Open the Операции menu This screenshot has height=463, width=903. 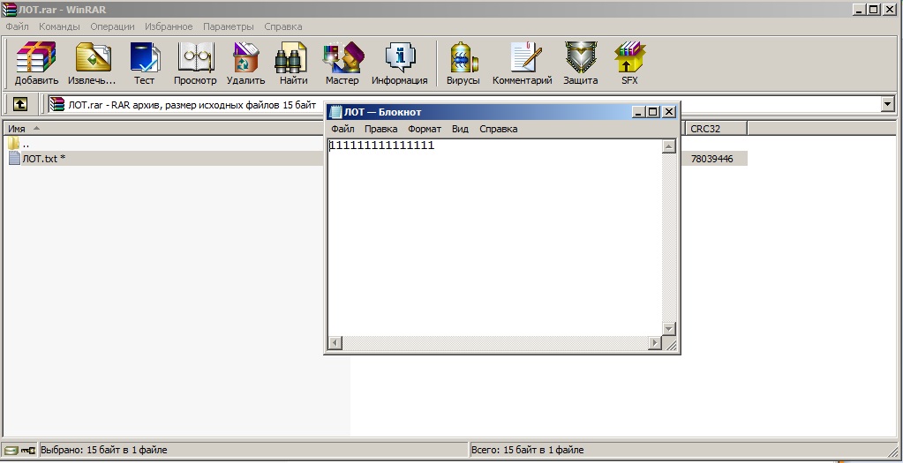click(x=112, y=26)
